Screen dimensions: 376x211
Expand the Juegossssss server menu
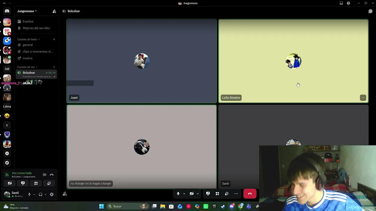point(27,11)
